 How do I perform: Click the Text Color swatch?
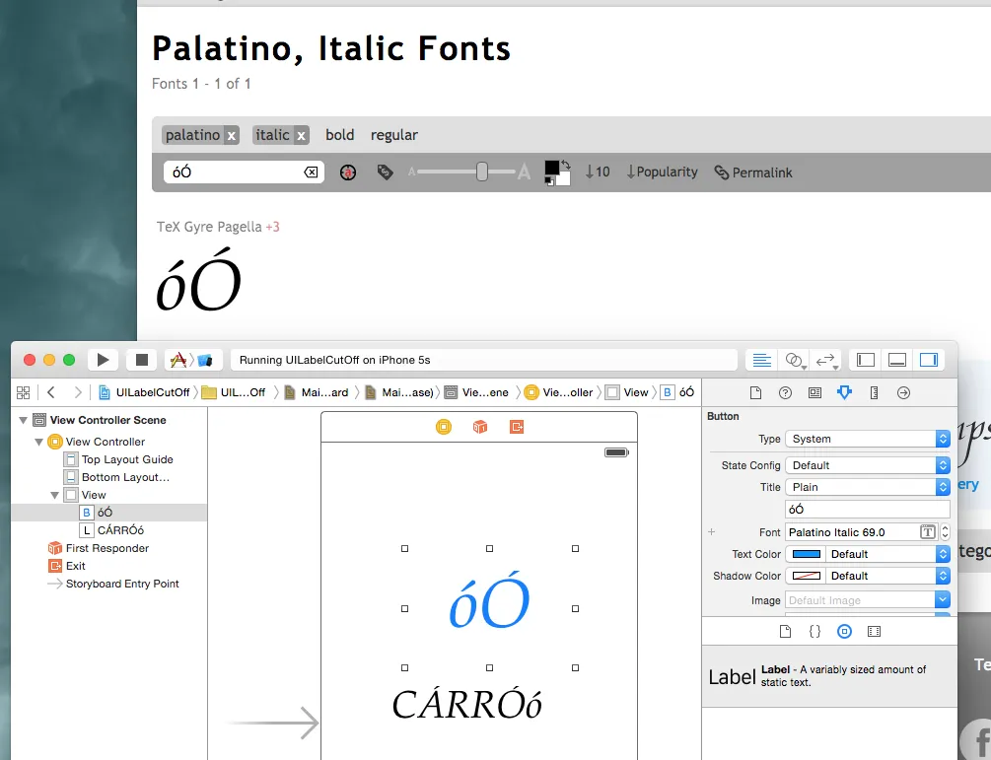(x=807, y=554)
